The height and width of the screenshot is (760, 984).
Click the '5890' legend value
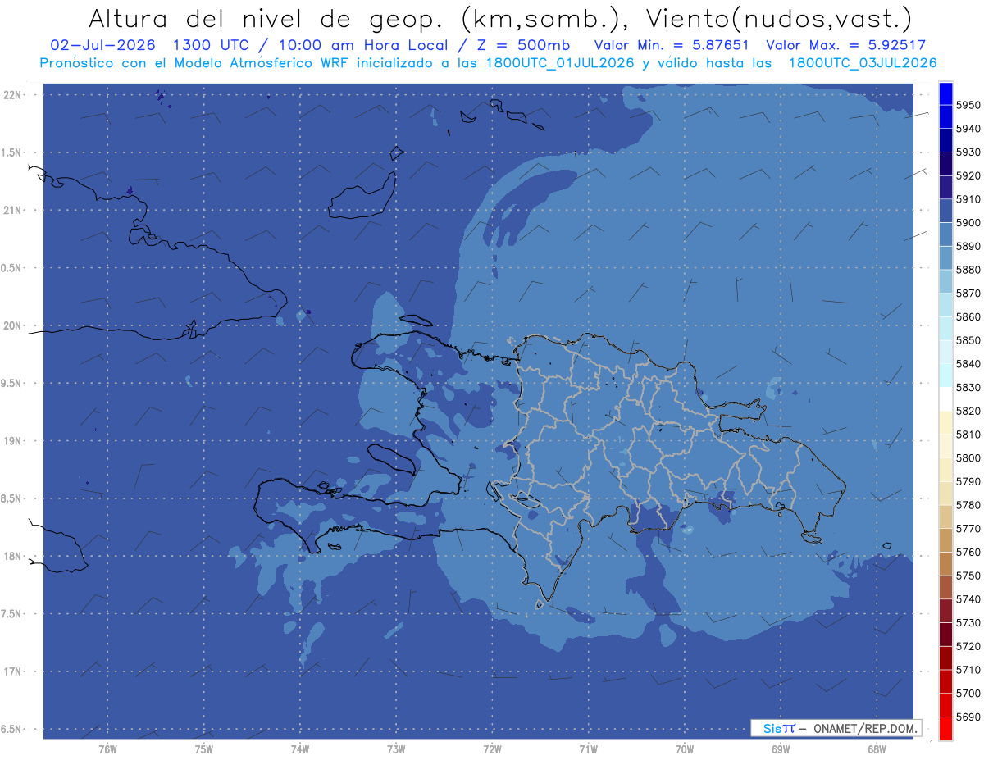pyautogui.click(x=968, y=246)
